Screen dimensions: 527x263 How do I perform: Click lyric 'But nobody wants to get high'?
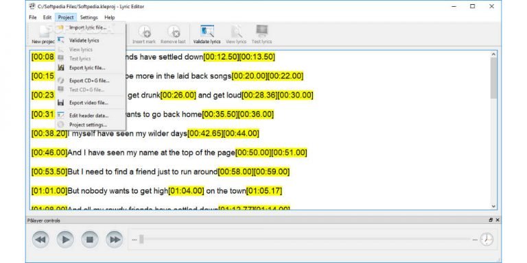(x=117, y=191)
